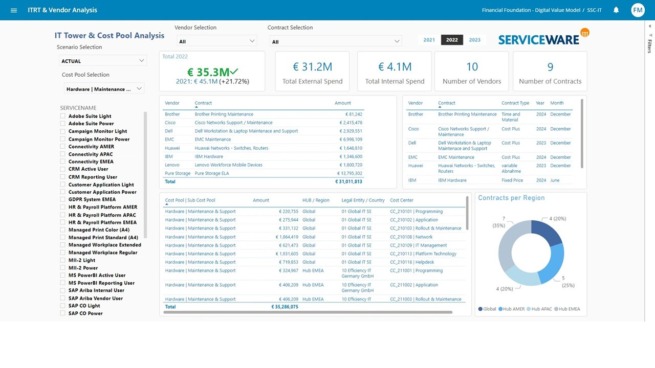Image resolution: width=655 pixels, height=368 pixels.
Task: Click CC_210108 | Network cost center
Action: [x=411, y=237]
